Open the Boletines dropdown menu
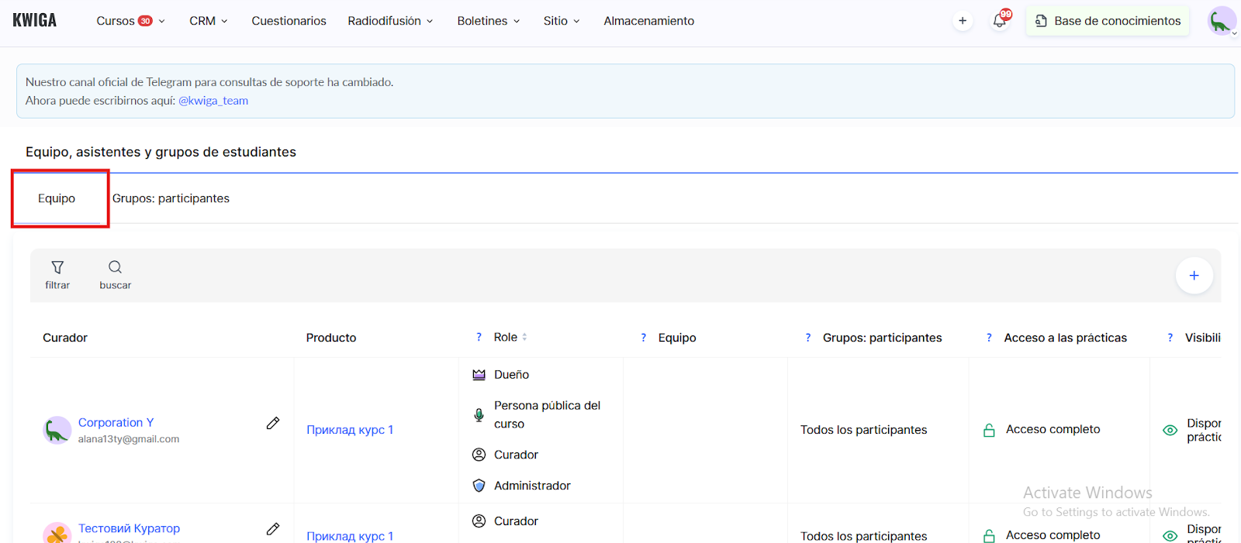1241x543 pixels. (488, 21)
